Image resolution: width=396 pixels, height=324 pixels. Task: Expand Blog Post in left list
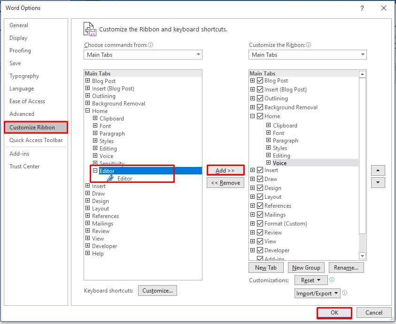point(88,81)
